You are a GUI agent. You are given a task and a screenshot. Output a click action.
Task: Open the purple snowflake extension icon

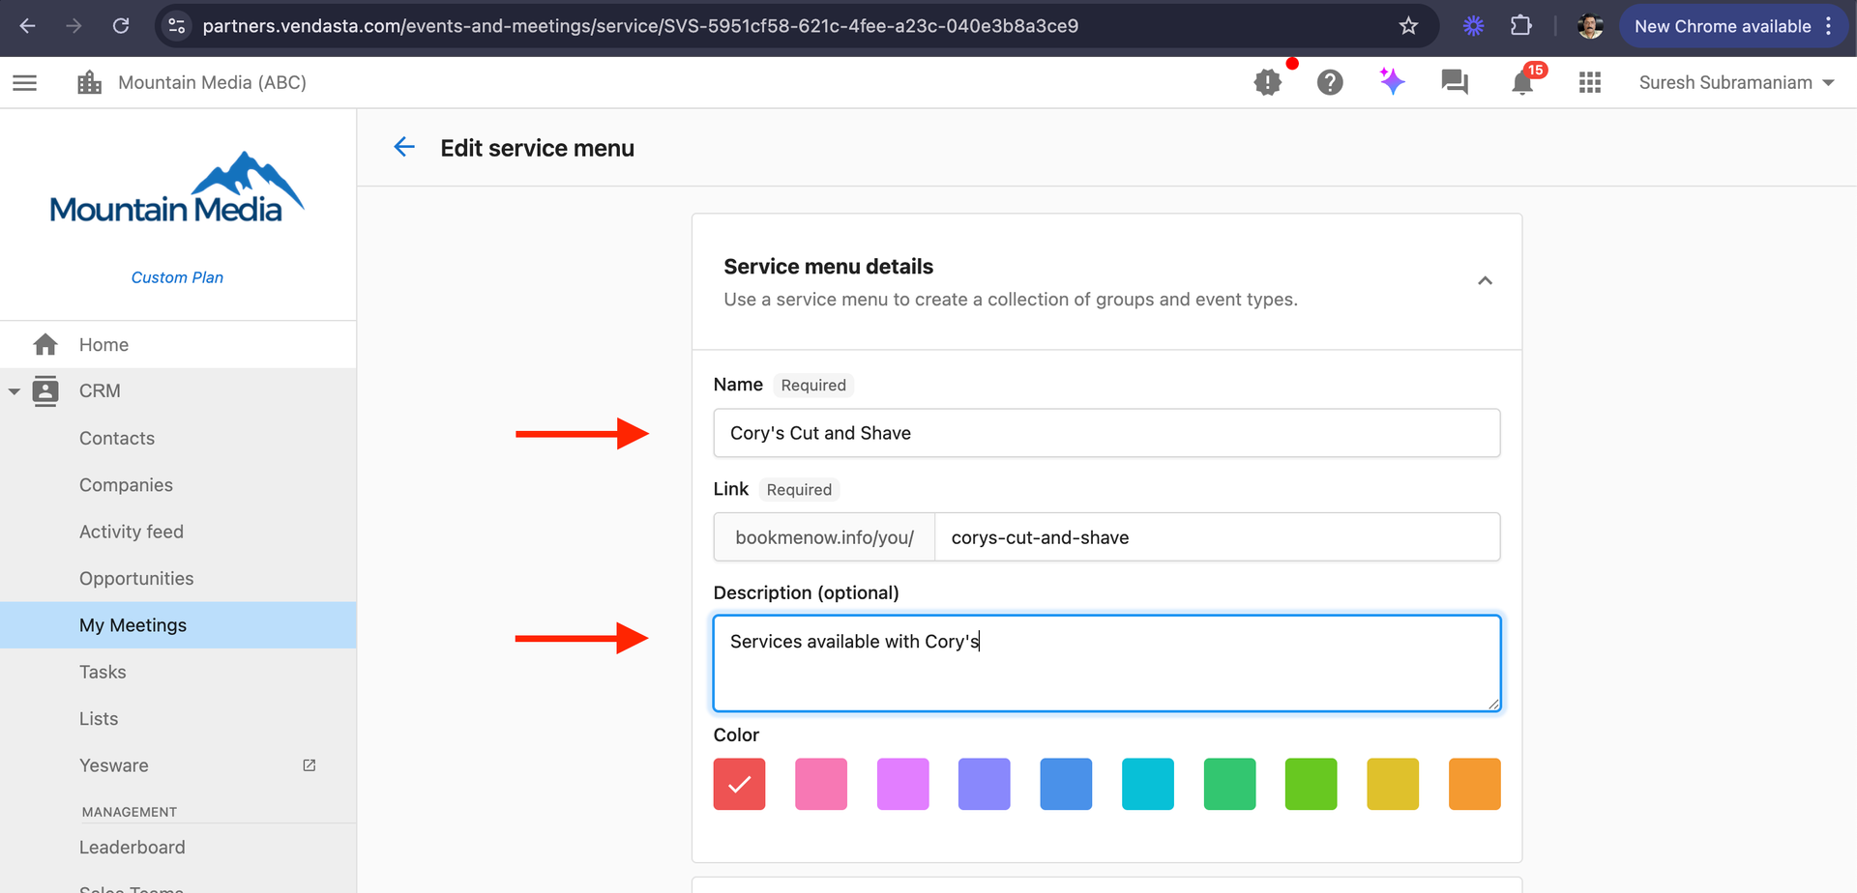[1473, 26]
